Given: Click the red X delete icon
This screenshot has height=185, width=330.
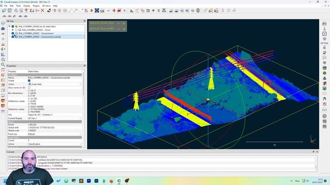Looking at the screenshot, I should tap(42, 10).
